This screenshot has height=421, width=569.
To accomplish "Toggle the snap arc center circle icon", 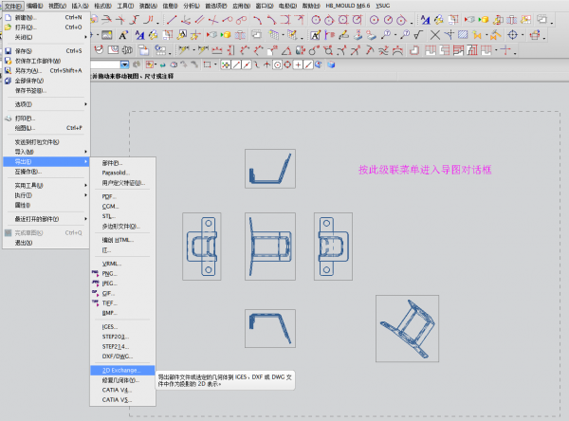I will (x=277, y=64).
